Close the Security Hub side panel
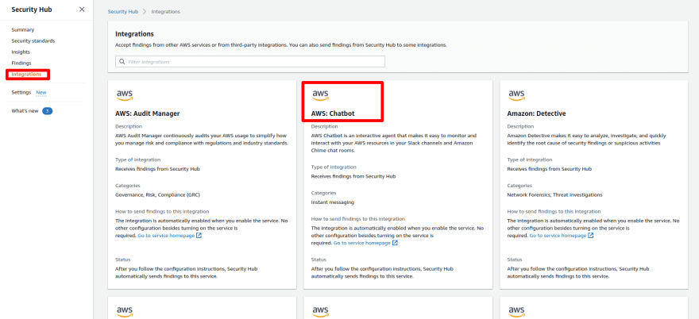This screenshot has width=699, height=319. [82, 10]
